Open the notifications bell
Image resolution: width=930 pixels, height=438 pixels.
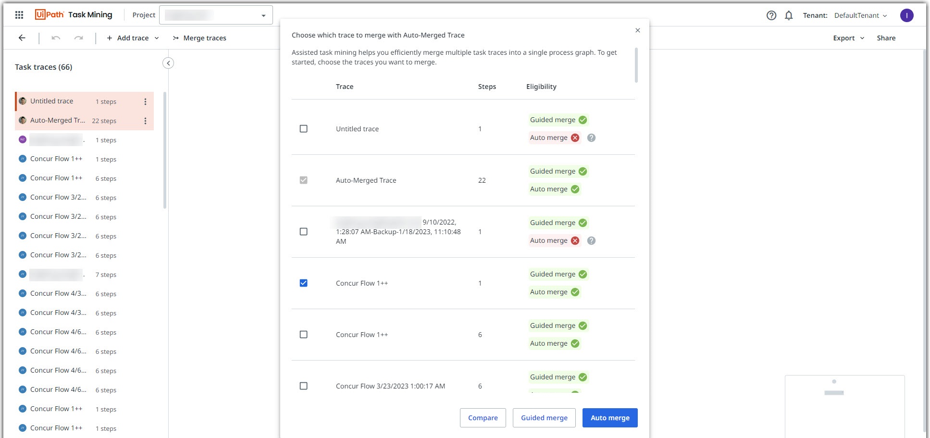[789, 15]
